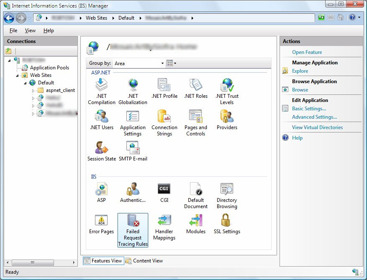Click Default in address breadcrumb
The image size is (367, 280).
126,18
